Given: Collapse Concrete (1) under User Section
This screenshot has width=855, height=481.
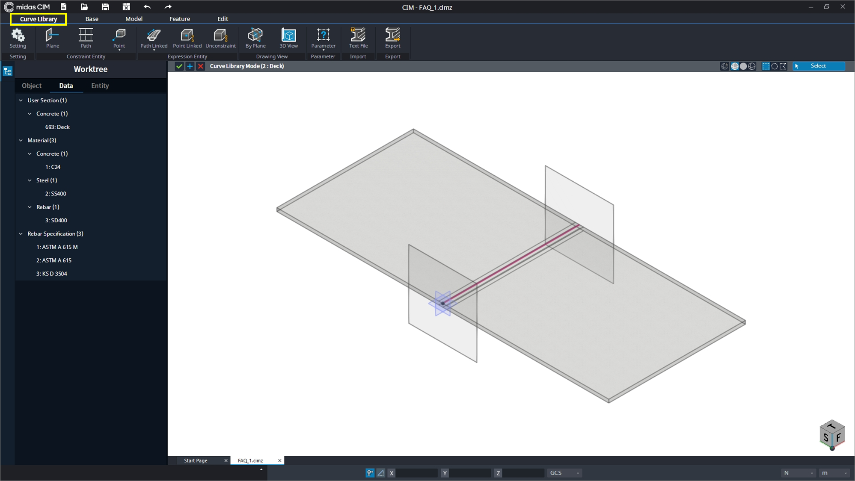Looking at the screenshot, I should (30, 114).
